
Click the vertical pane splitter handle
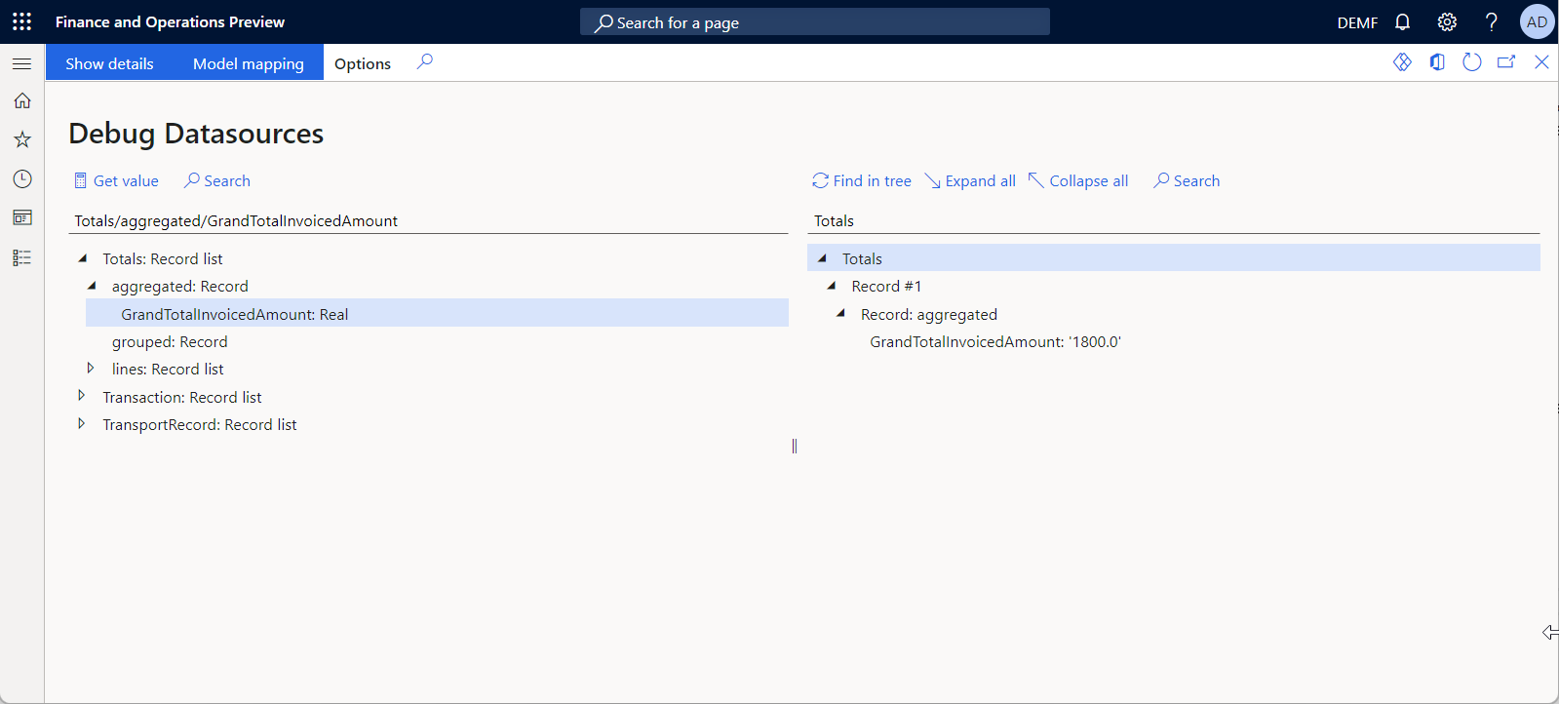coord(795,446)
